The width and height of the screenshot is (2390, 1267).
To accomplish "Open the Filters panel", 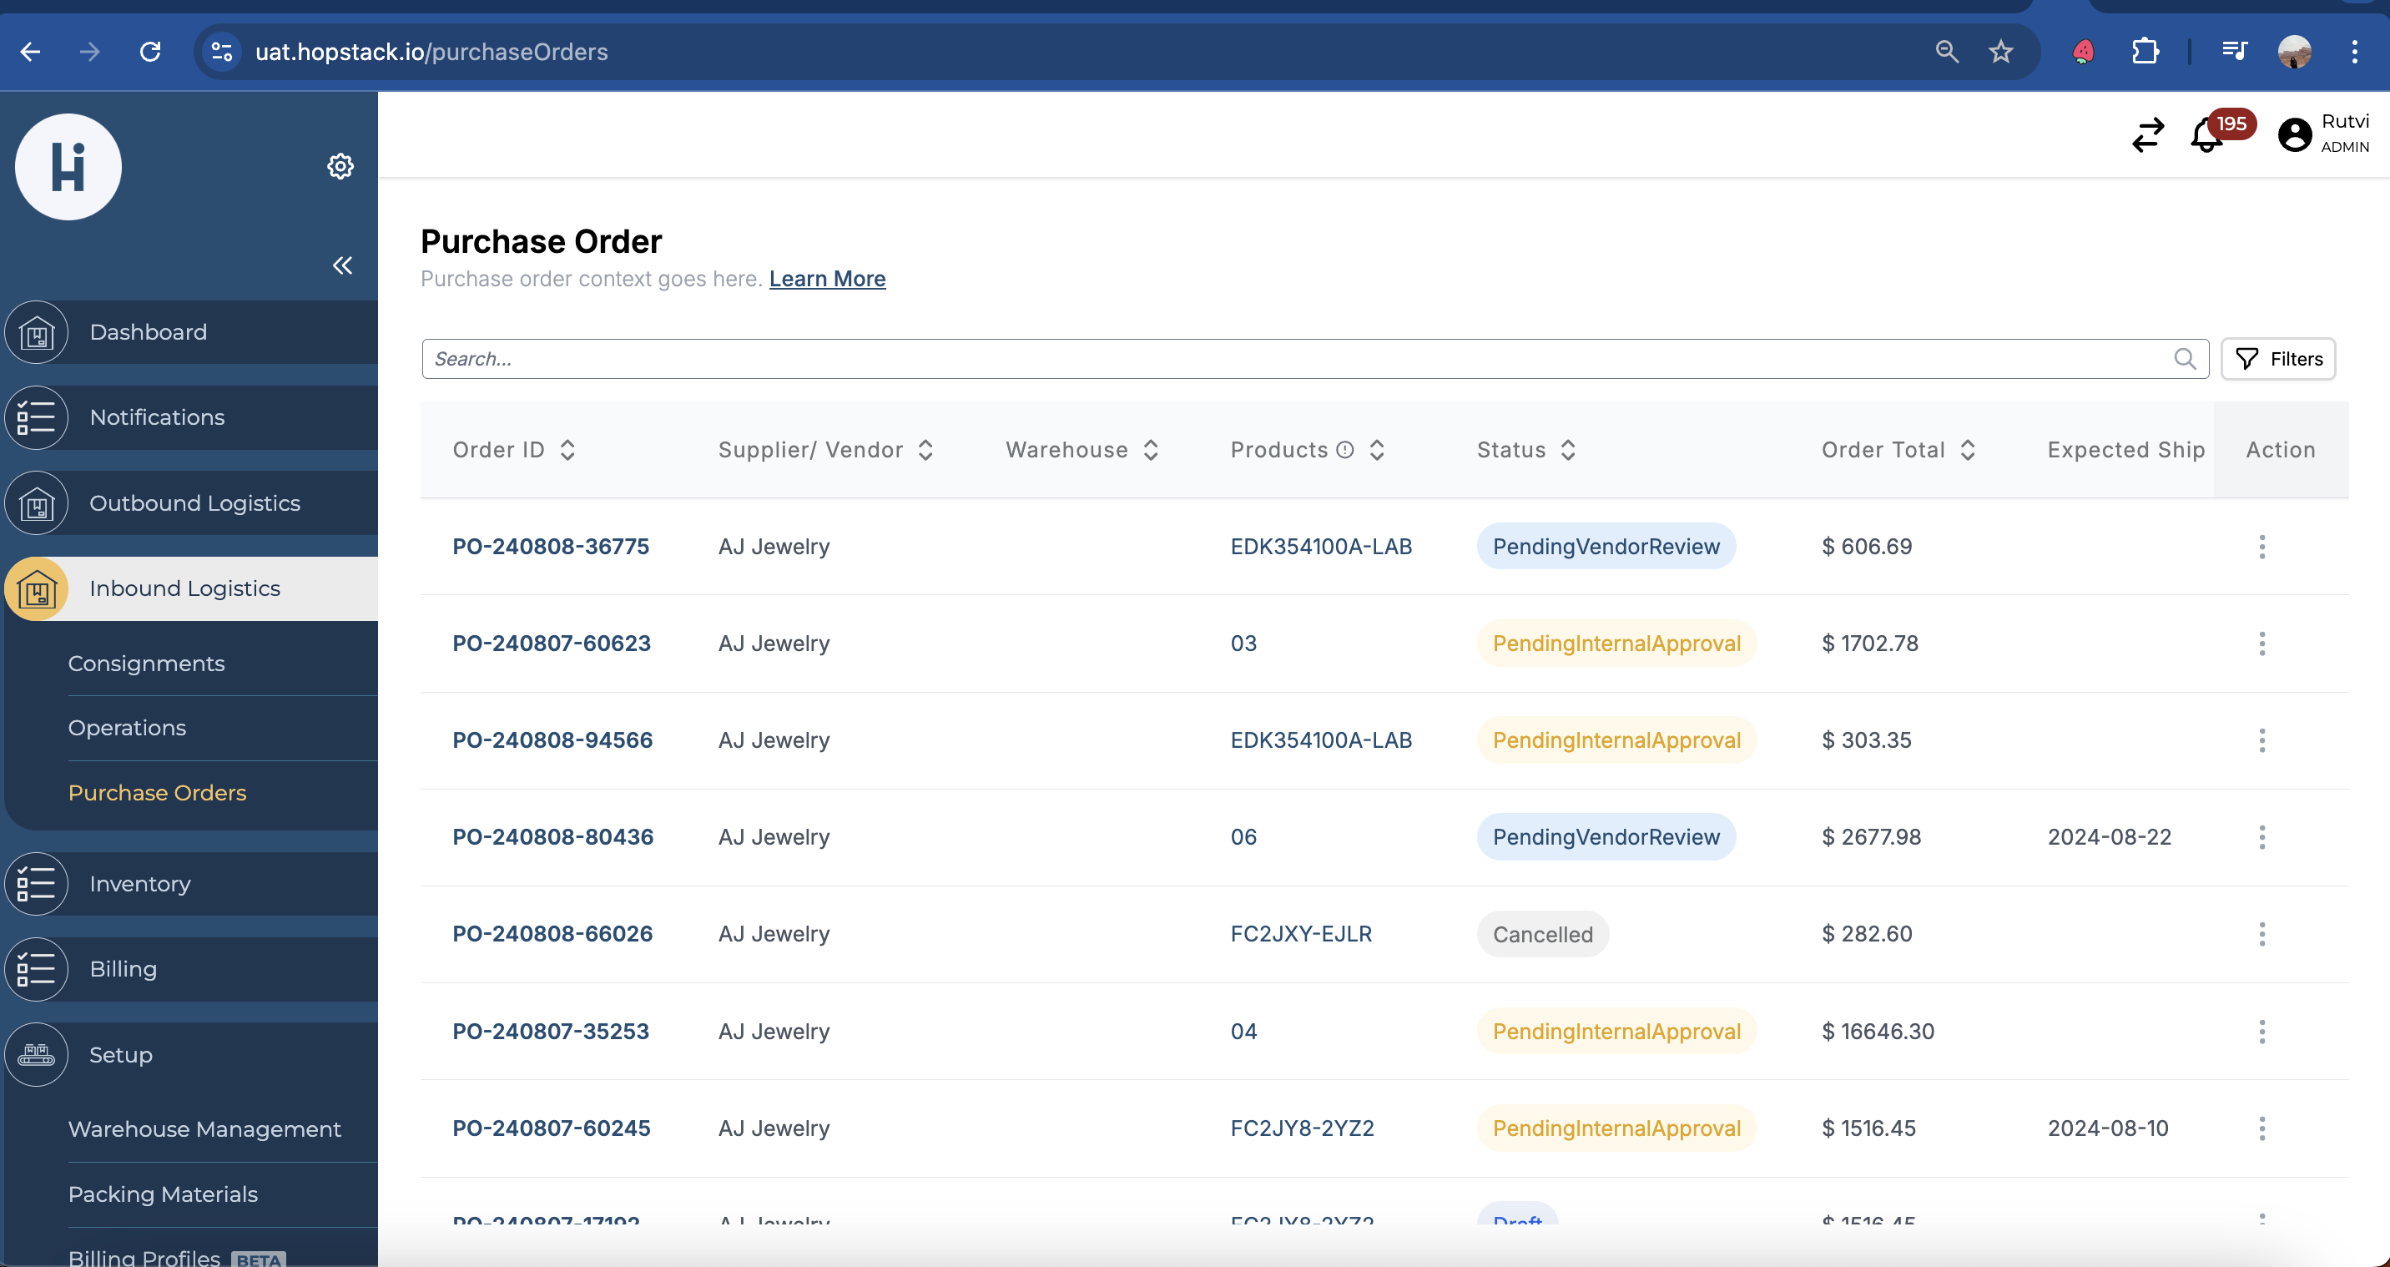I will (2277, 358).
